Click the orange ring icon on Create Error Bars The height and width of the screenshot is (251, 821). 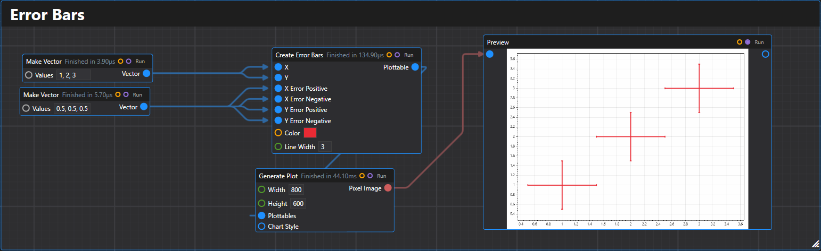click(389, 55)
